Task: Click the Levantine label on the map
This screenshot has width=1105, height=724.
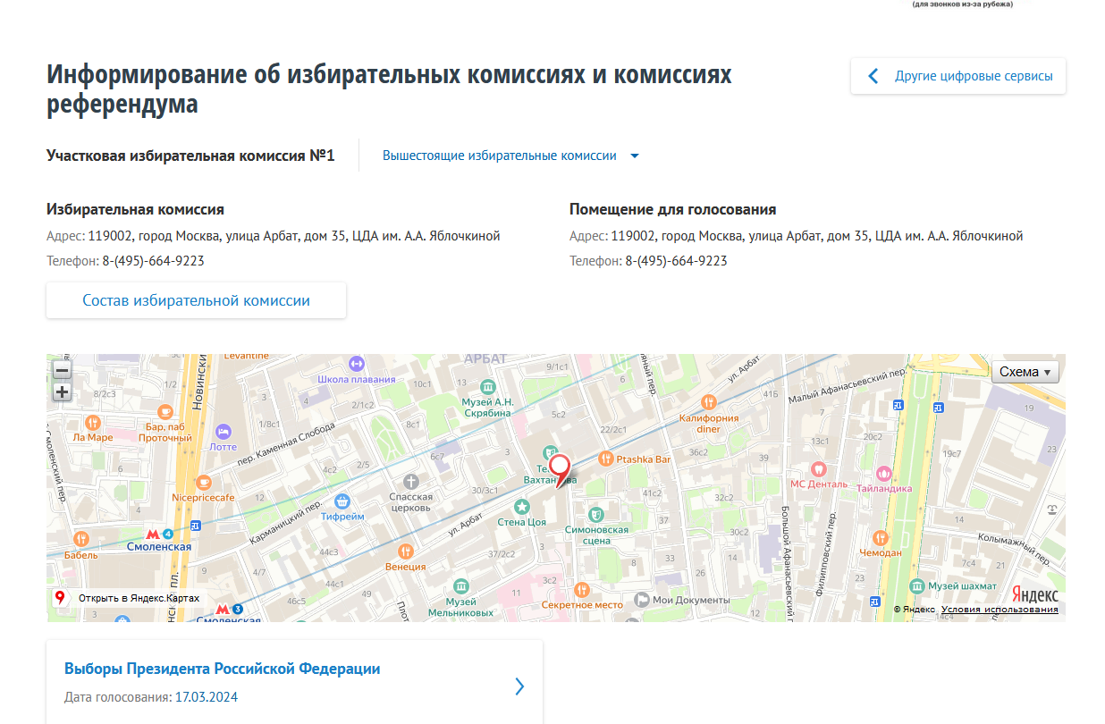Action: [x=246, y=356]
